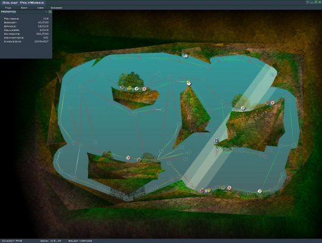Click the Select Vertices status bar text
322x243 pixels.
[80, 241]
